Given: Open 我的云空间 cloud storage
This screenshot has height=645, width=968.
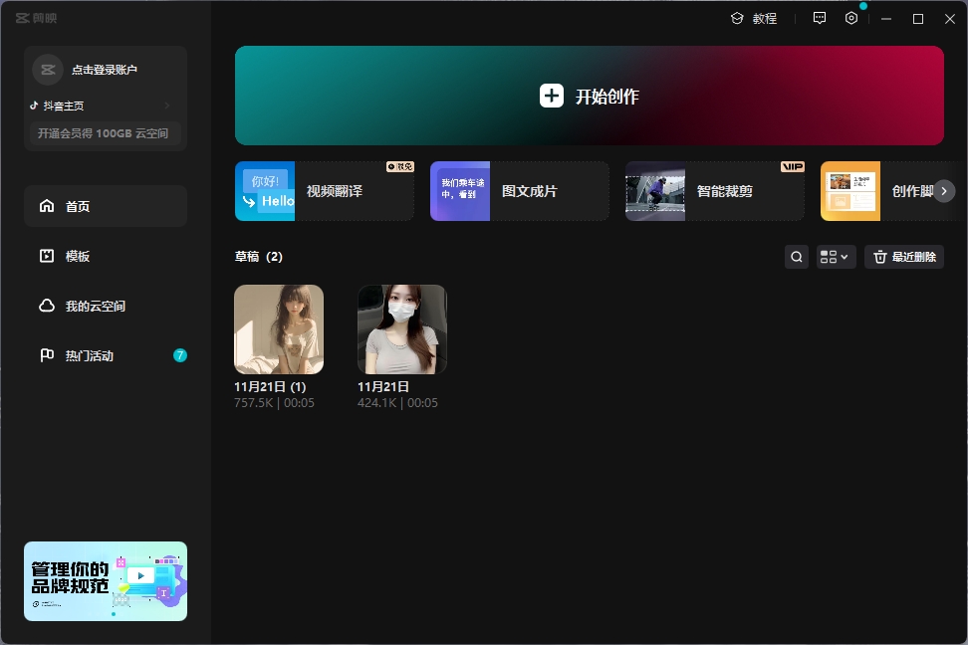Looking at the screenshot, I should click(105, 306).
